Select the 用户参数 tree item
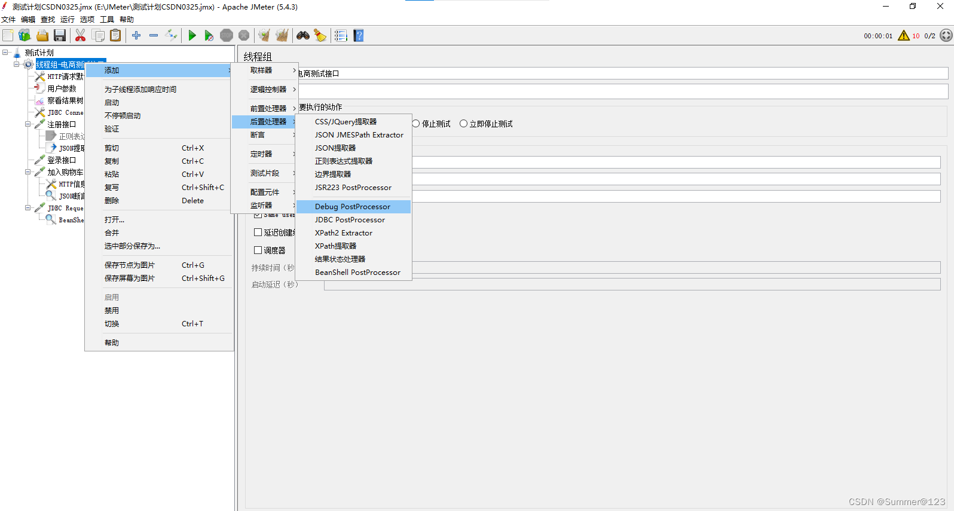The width and height of the screenshot is (954, 511). pyautogui.click(x=62, y=88)
